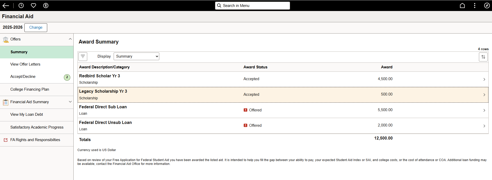Click the 4 rows count text

tap(483, 49)
